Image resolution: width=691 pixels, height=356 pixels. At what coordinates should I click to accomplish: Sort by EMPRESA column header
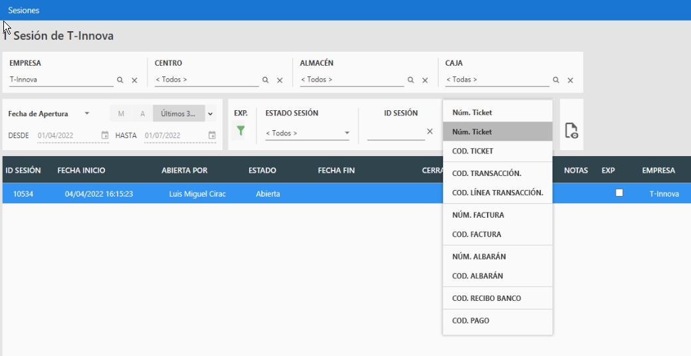(x=658, y=170)
